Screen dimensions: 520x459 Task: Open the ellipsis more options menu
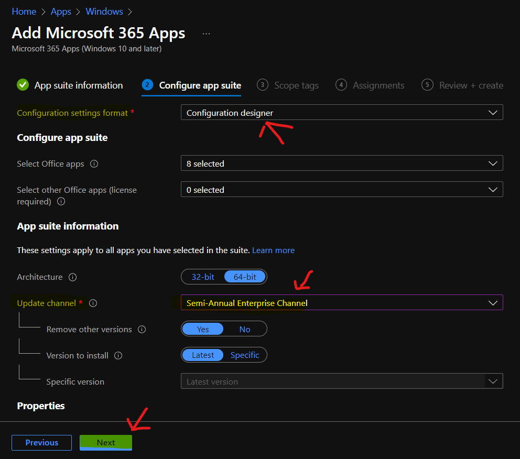click(x=207, y=34)
